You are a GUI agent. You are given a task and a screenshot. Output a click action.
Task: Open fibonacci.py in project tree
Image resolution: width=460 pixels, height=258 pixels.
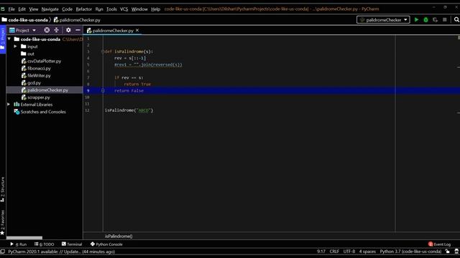click(x=39, y=69)
